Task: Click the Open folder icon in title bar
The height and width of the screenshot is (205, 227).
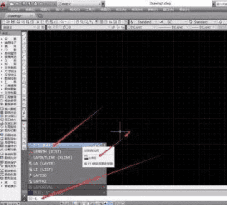Action: tap(17, 4)
